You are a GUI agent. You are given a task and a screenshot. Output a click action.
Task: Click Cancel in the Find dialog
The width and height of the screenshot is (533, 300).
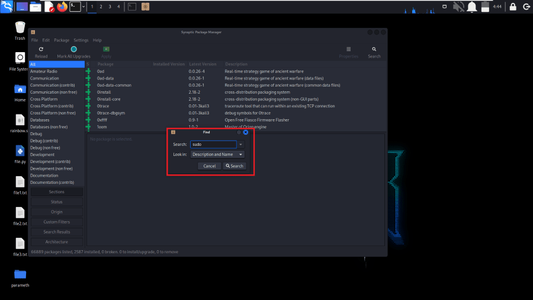point(210,166)
